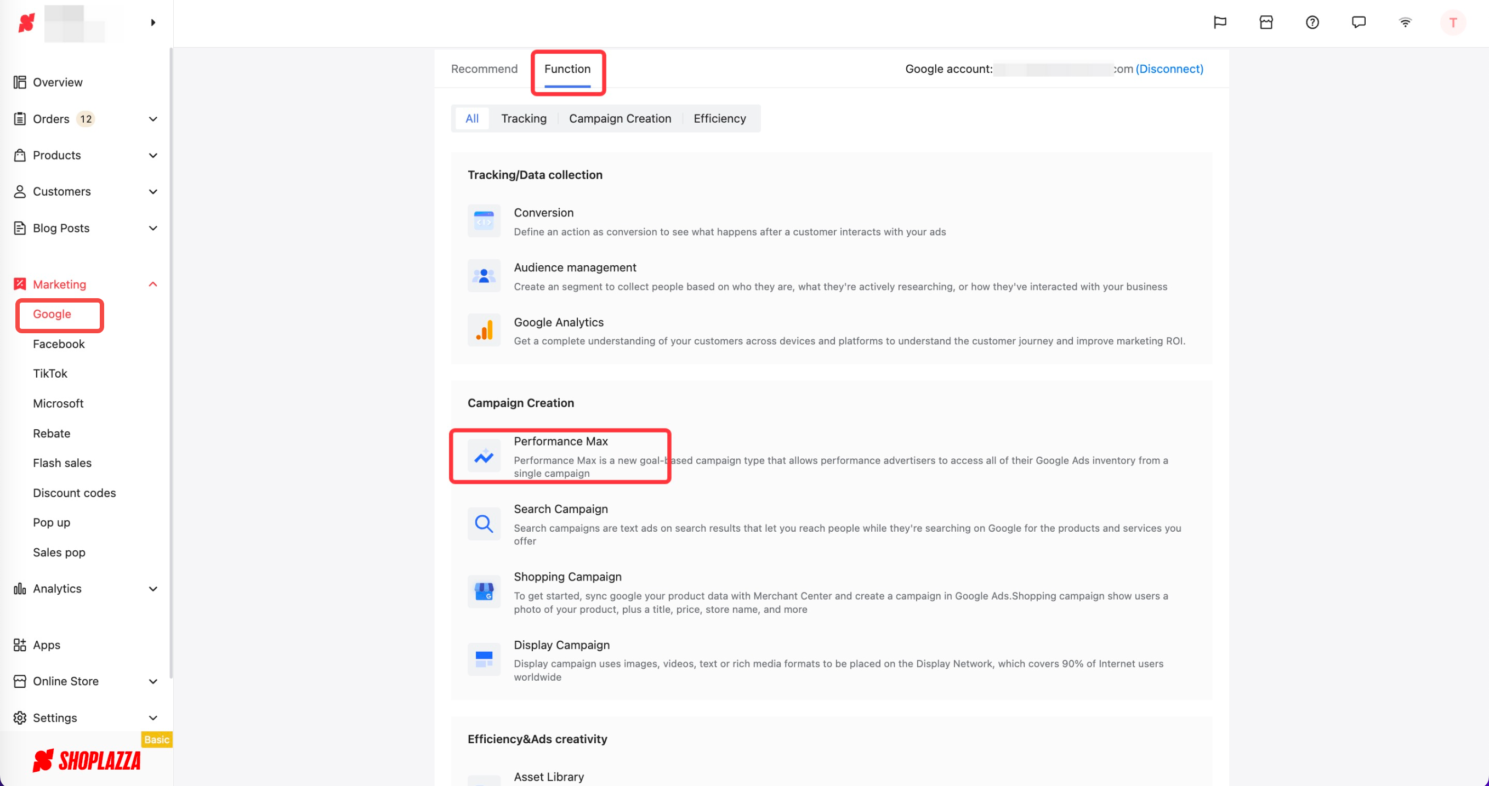
Task: Click the Audience management title
Action: pos(575,267)
